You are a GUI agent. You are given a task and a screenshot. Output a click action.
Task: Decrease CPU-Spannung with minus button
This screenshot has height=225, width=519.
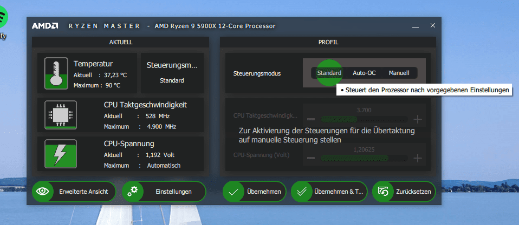coord(311,159)
